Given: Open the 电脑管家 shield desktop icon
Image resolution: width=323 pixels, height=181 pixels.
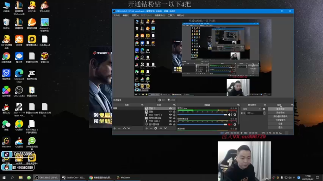Looking at the screenshot, I should point(6,74).
